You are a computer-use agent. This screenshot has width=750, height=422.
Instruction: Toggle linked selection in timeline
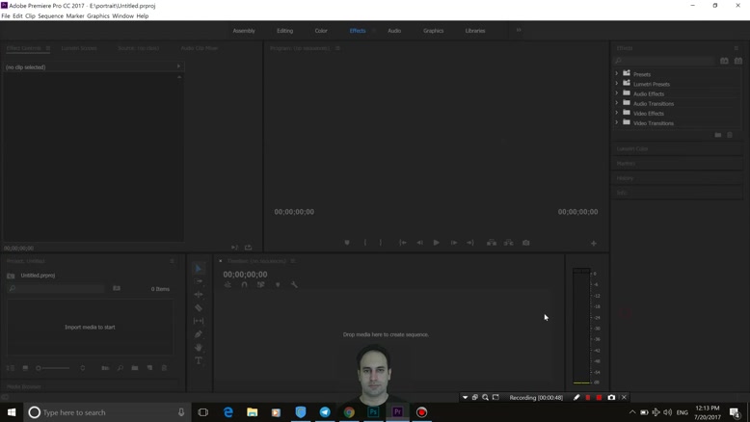260,285
